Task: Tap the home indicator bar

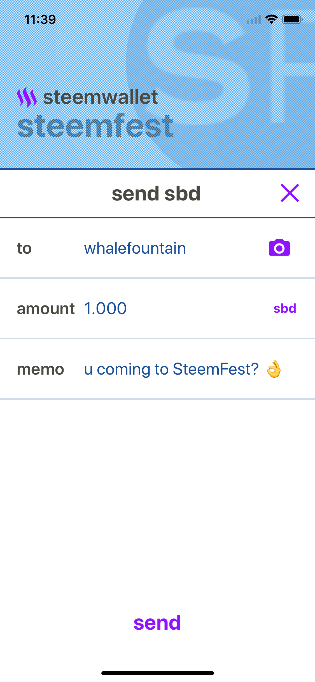Action: point(157,673)
